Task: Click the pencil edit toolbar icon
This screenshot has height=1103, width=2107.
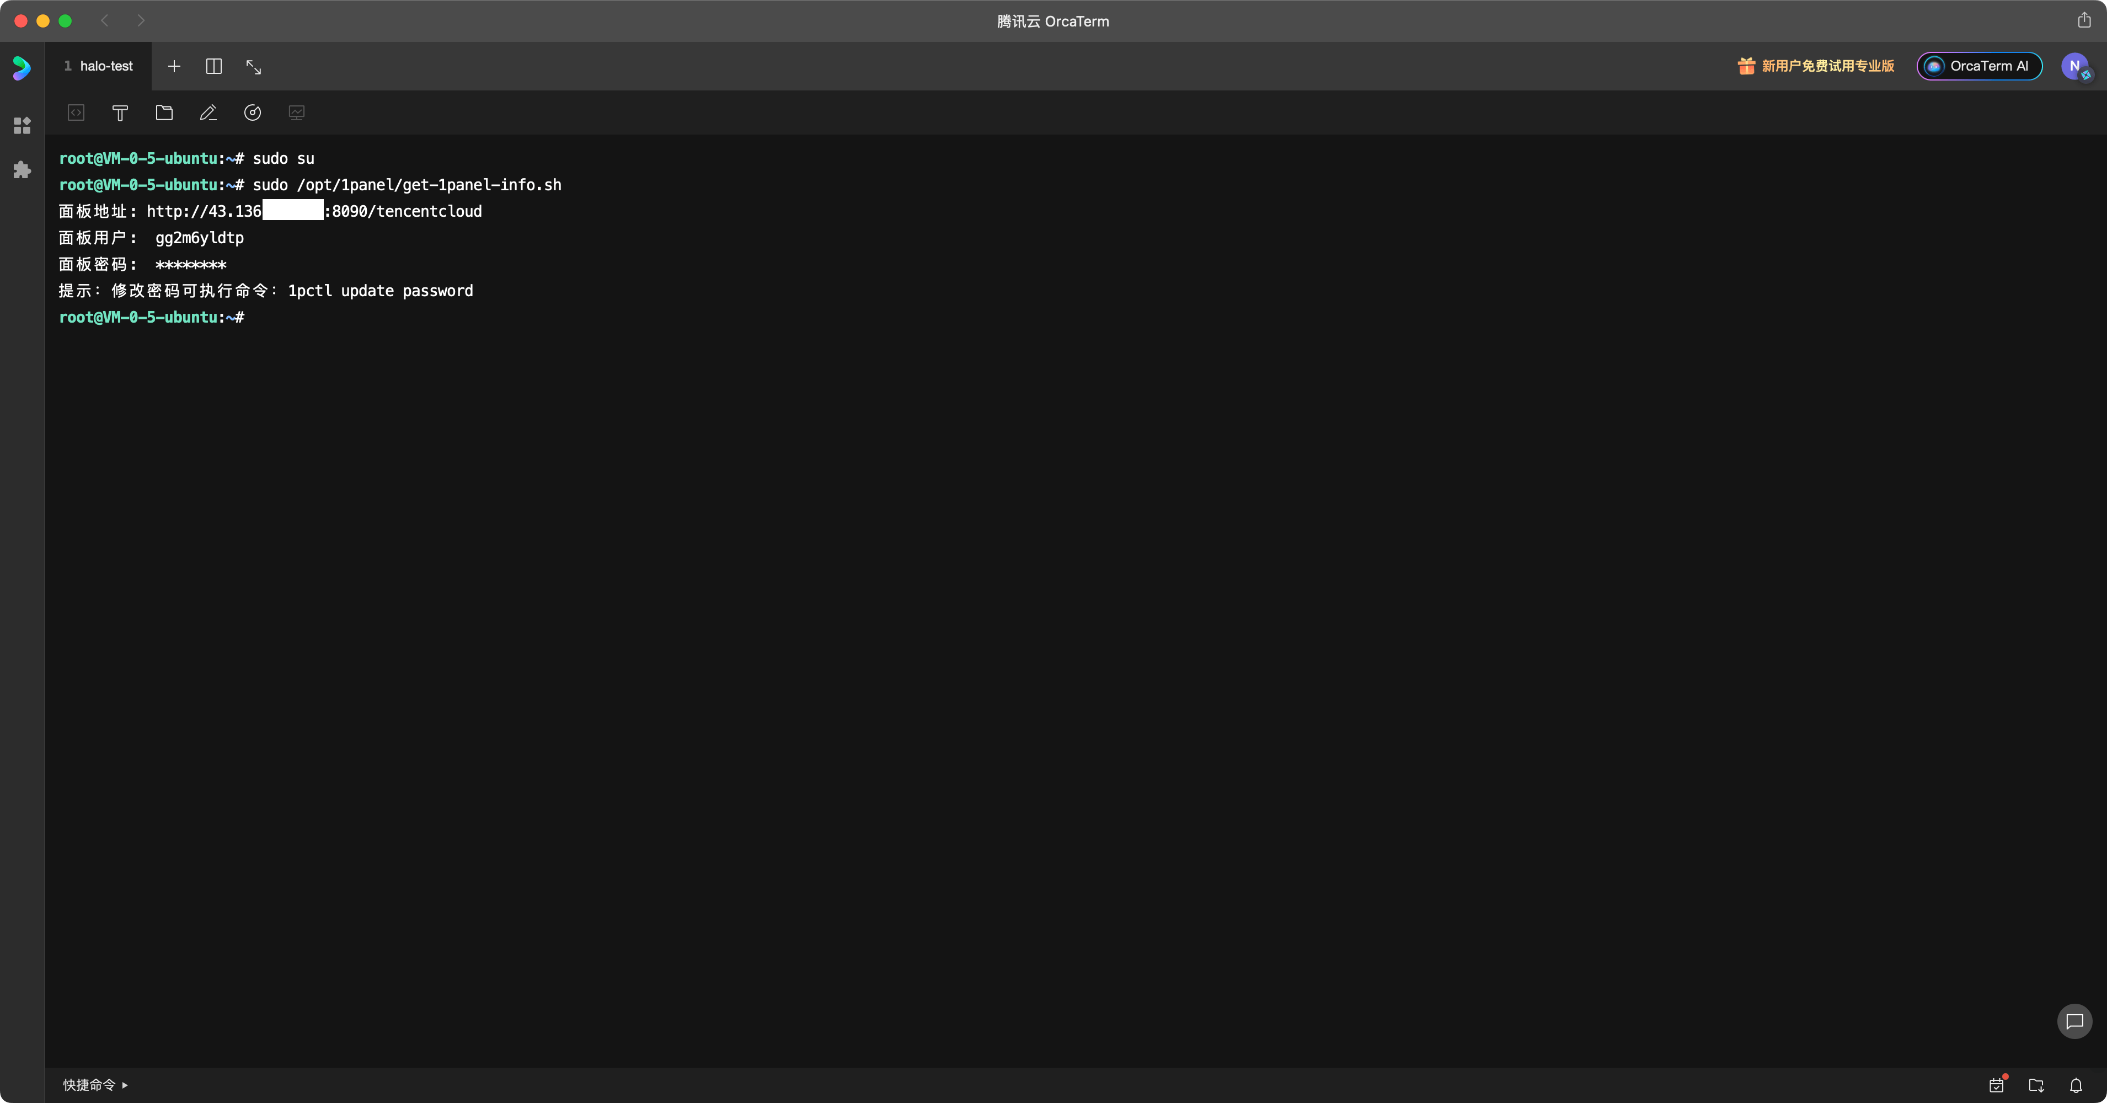Action: 208,113
